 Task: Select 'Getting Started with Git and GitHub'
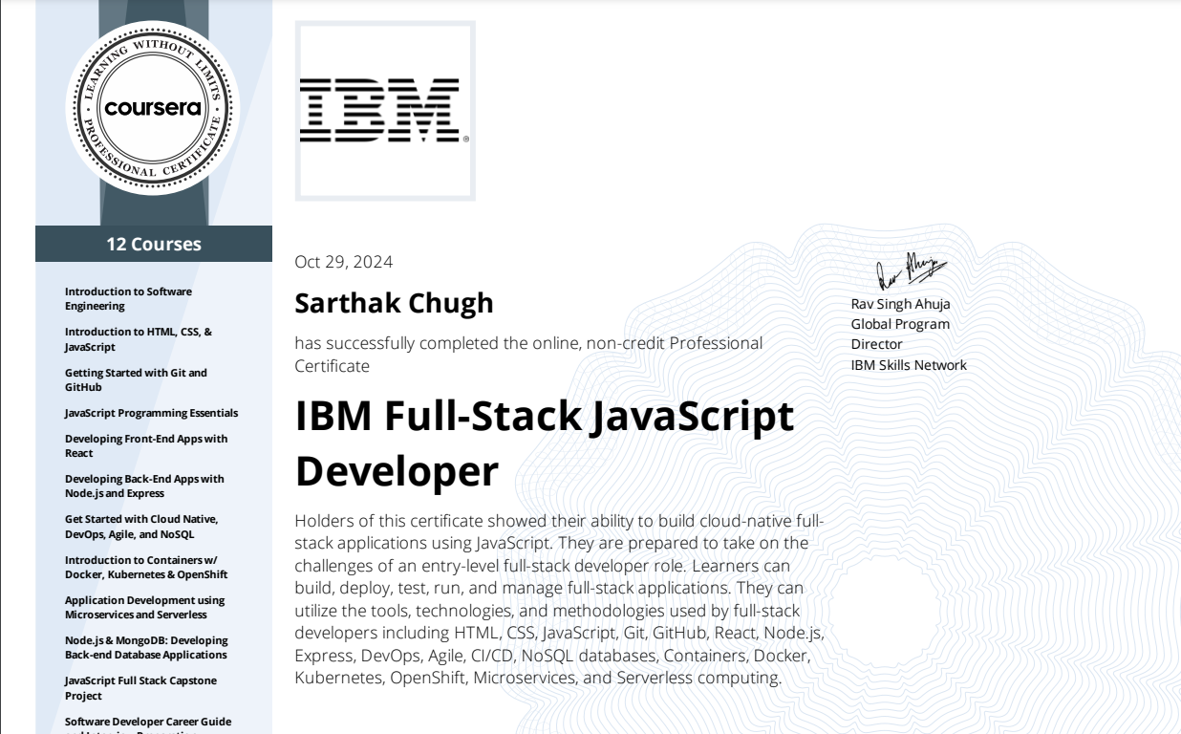(136, 379)
